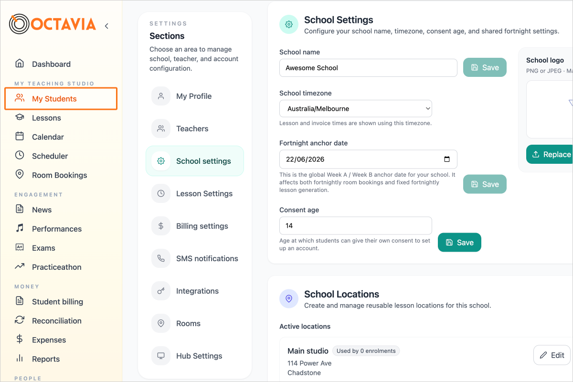Open My Students in the sidebar
Viewport: 573px width, 382px height.
tap(61, 99)
